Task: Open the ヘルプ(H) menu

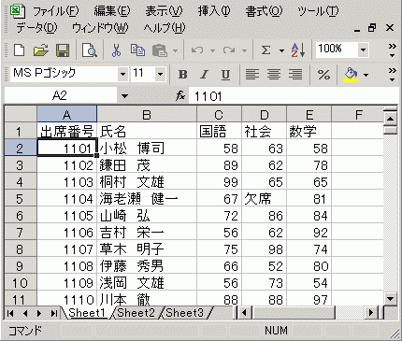Action: (x=165, y=28)
